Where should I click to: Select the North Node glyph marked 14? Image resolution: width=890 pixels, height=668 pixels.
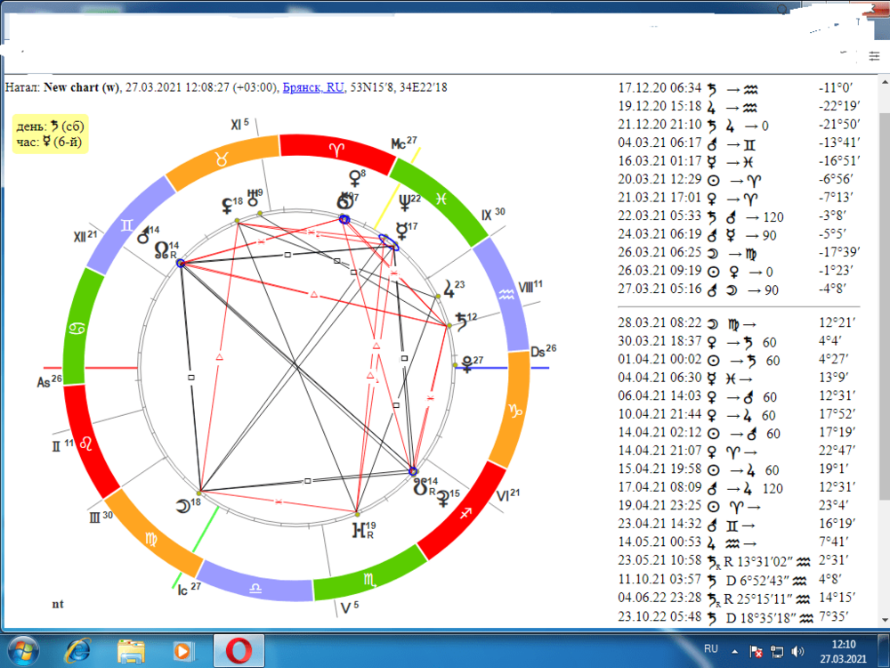(162, 250)
